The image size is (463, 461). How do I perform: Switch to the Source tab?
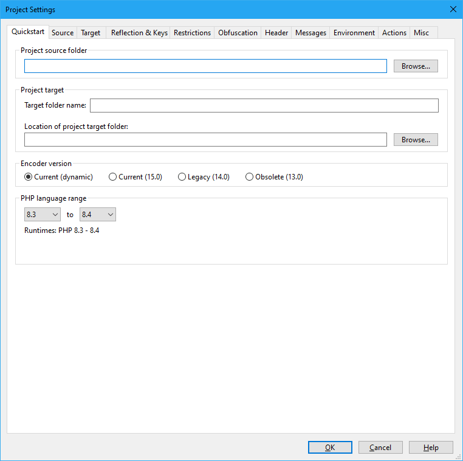click(63, 33)
